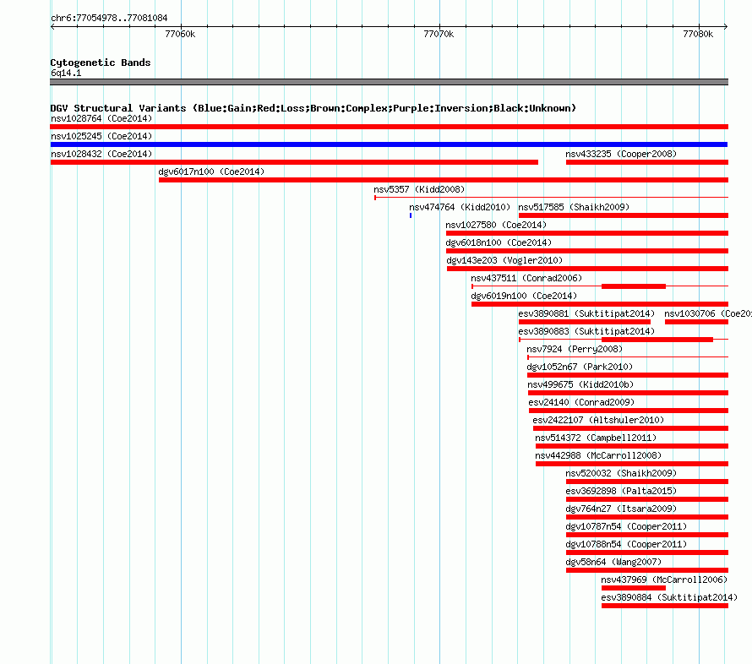Screen dimensions: 752x664
Task: Click the red nsv1028432 loss bar
Action: click(x=294, y=162)
